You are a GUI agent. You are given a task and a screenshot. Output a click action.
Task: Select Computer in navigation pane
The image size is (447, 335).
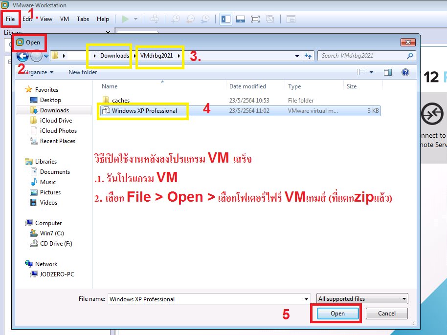tap(48, 223)
